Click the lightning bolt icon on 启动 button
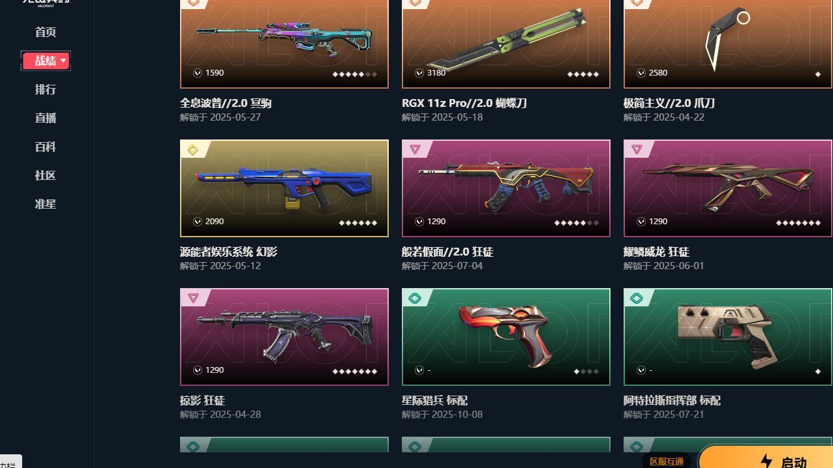Viewport: 833px width, 468px height. tap(766, 461)
